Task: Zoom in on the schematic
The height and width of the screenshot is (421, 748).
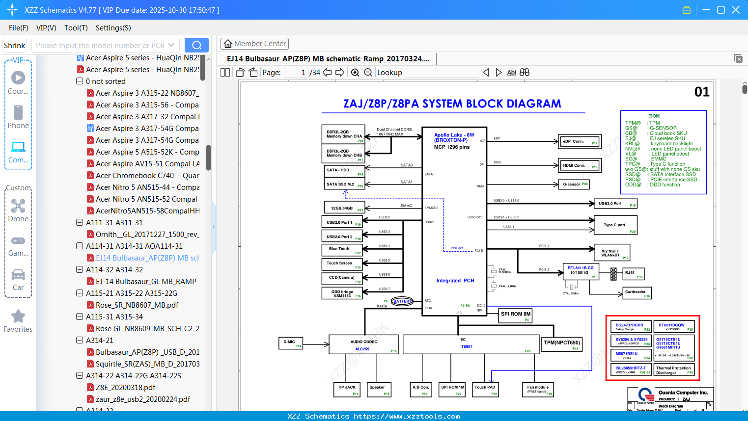Action: tap(355, 73)
